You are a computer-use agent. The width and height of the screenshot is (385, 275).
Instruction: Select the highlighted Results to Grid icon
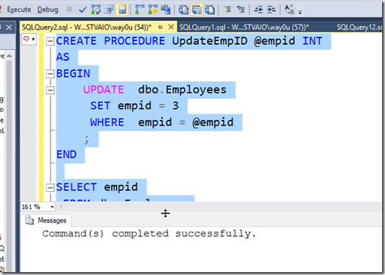pyautogui.click(x=196, y=9)
